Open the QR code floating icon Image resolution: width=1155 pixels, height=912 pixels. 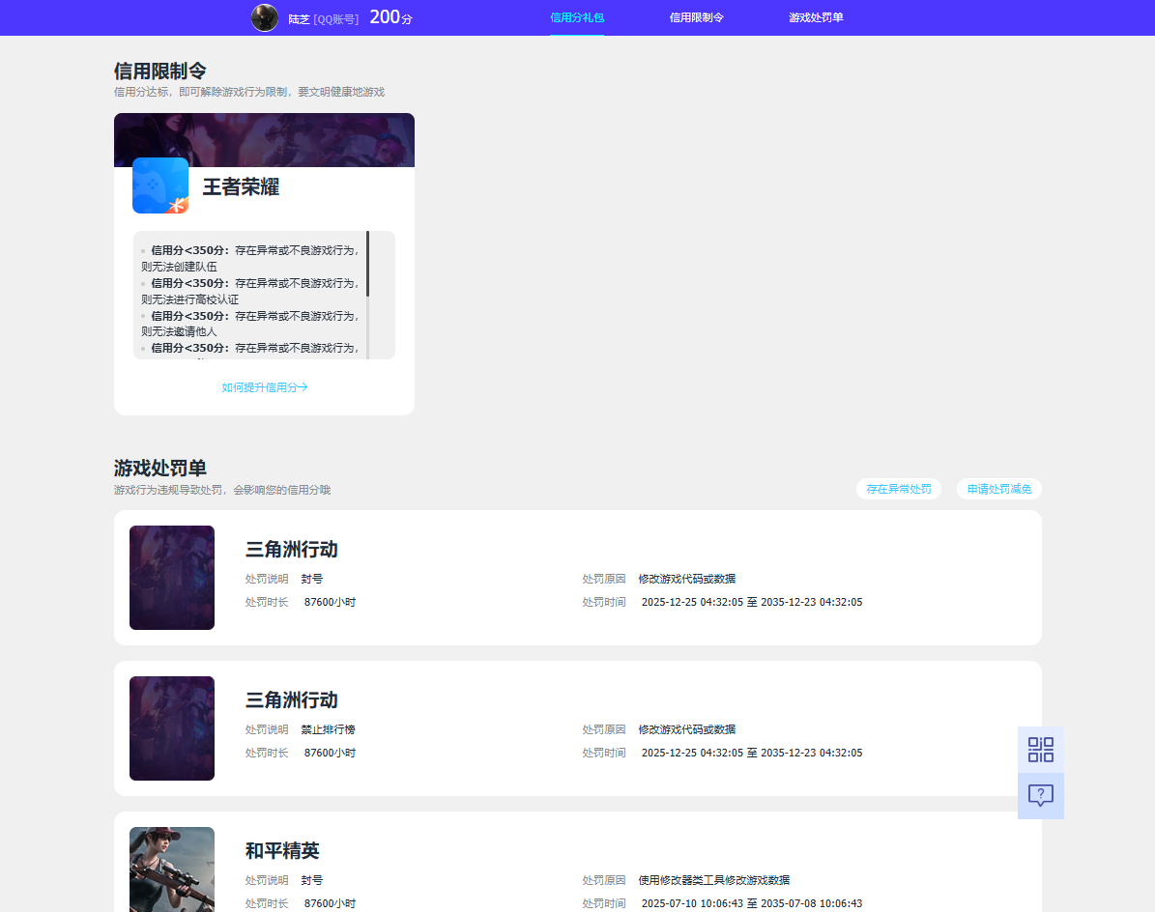[x=1040, y=750]
